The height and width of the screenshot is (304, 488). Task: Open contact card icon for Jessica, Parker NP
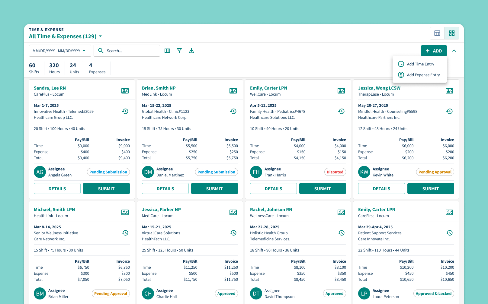click(x=233, y=212)
